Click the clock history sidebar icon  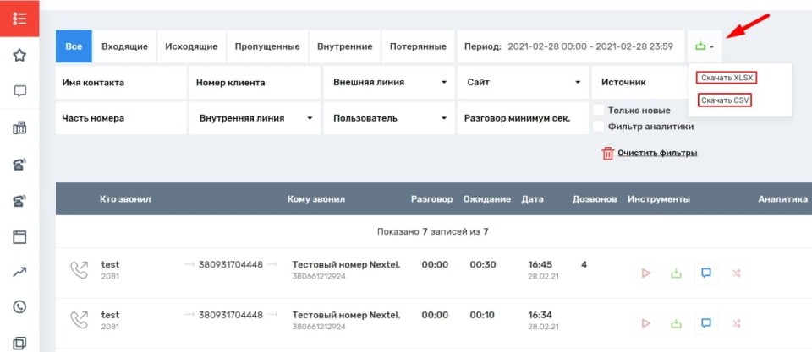[20, 307]
